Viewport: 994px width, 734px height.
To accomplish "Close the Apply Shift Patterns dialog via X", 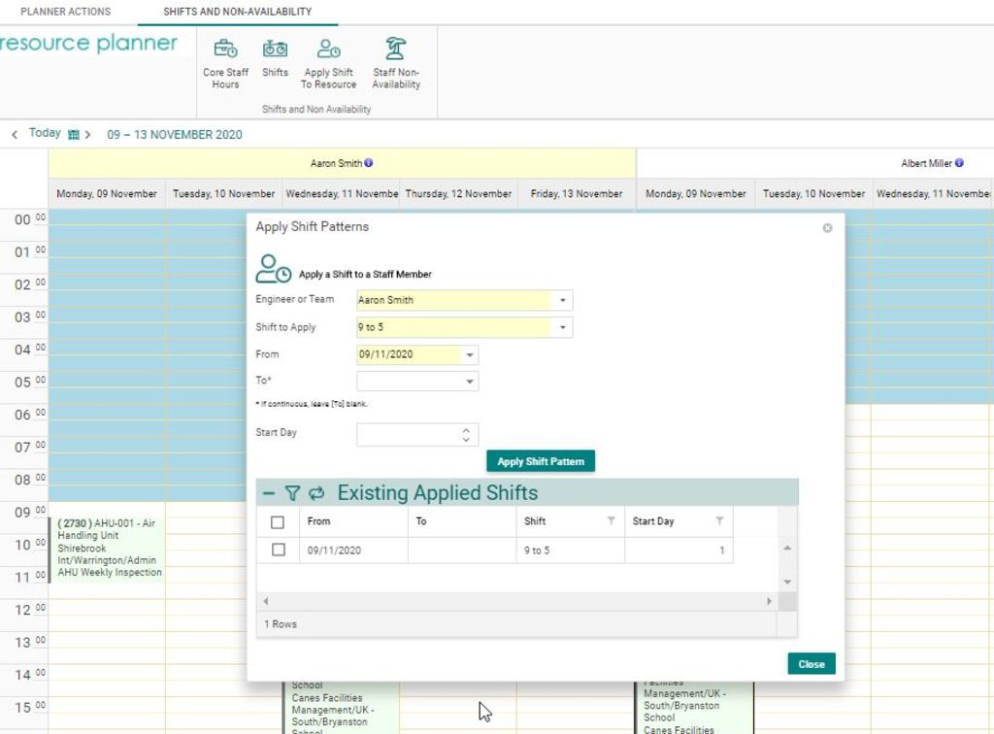I will tap(827, 227).
